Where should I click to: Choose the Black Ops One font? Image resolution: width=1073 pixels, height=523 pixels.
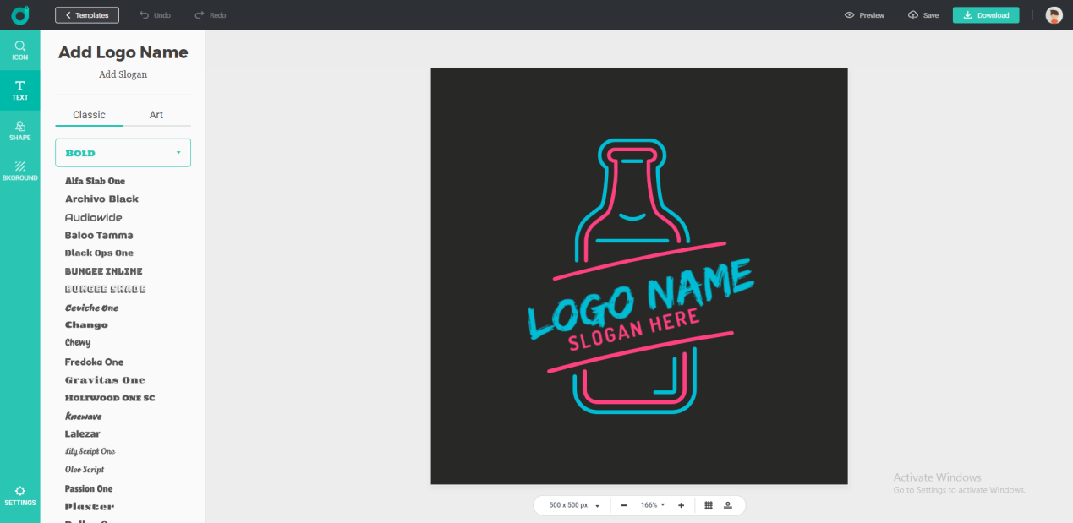(x=99, y=253)
